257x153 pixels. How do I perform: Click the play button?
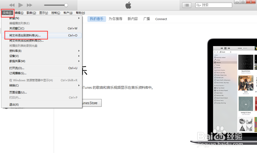pyautogui.click(x=21, y=5)
